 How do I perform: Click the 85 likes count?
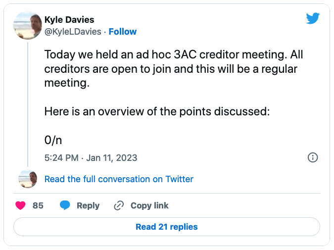[x=38, y=205]
